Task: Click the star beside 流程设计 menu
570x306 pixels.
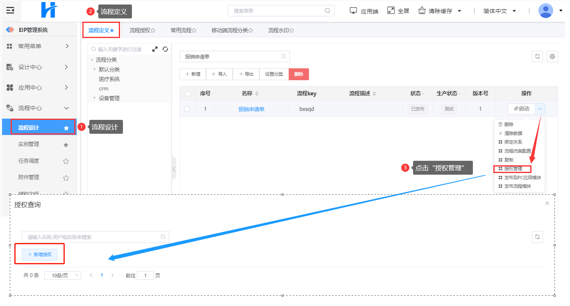Action: pos(66,128)
